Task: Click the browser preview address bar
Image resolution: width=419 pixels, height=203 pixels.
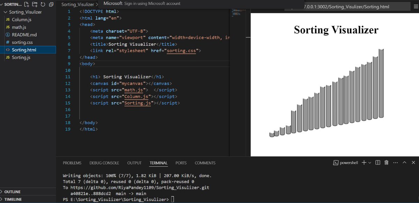Action: pos(347,7)
